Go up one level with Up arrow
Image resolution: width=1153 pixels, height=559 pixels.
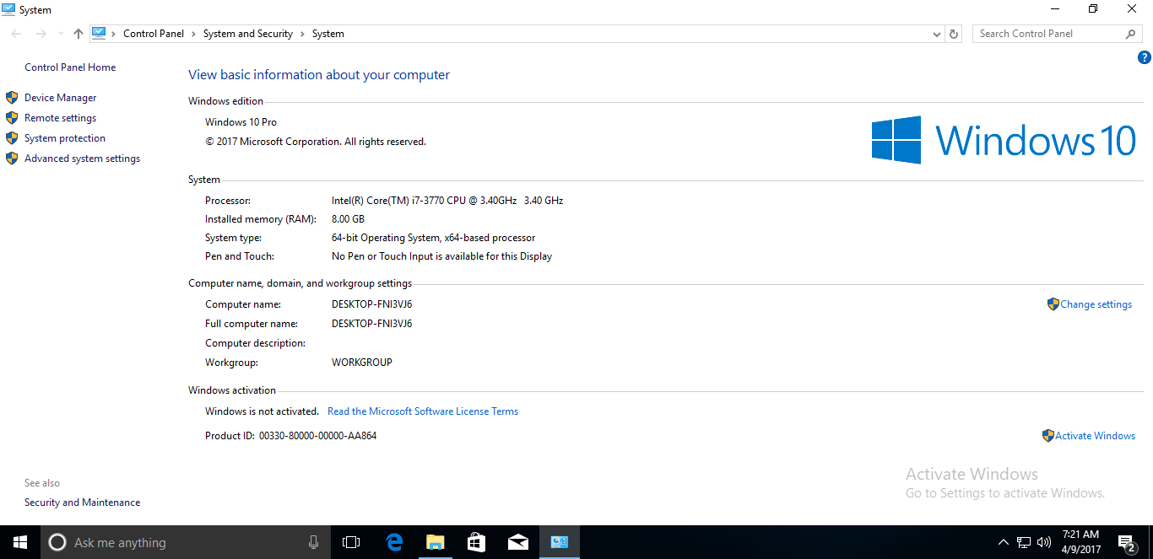(x=78, y=34)
